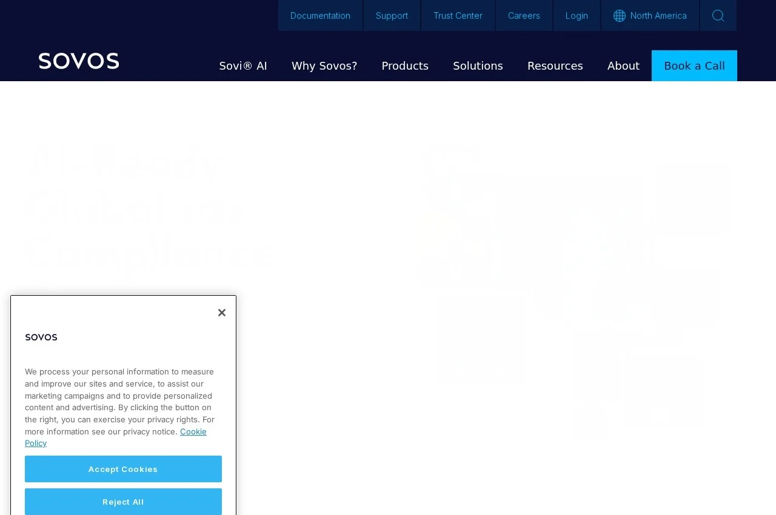The width and height of the screenshot is (776, 515).
Task: Click the Login link
Action: [577, 16]
